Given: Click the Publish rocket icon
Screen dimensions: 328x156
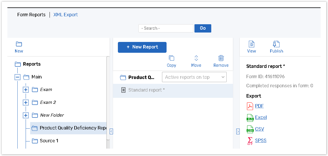Looking at the screenshot, I should pyautogui.click(x=276, y=44).
